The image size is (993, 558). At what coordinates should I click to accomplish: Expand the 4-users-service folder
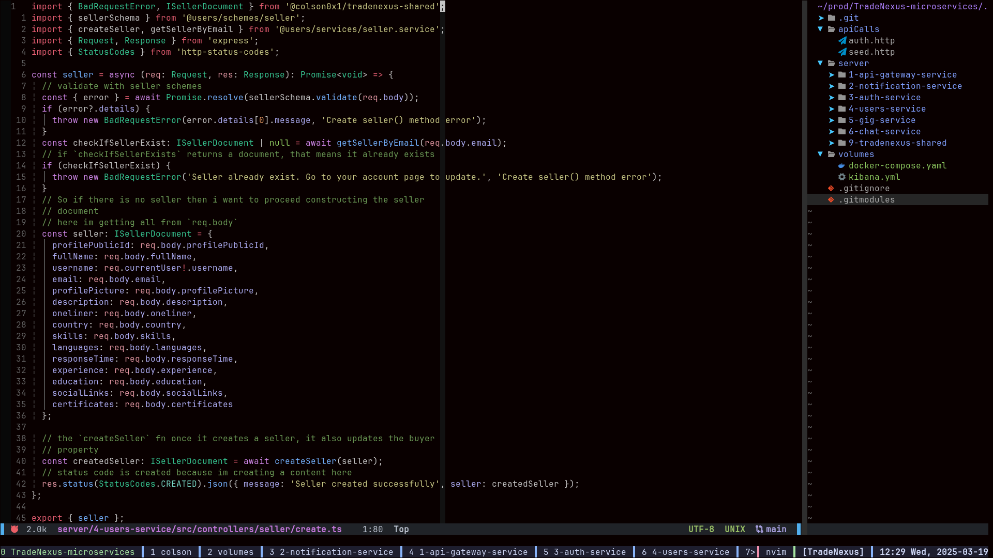point(832,109)
